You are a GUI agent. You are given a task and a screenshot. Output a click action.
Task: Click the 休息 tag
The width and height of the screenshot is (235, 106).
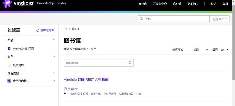[139, 94]
